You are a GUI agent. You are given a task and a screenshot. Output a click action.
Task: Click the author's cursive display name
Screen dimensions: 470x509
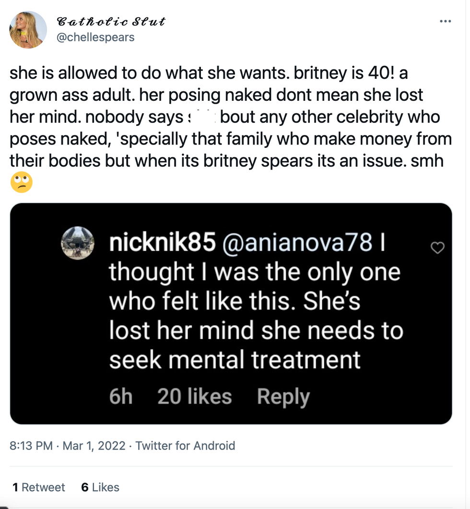pyautogui.click(x=111, y=22)
